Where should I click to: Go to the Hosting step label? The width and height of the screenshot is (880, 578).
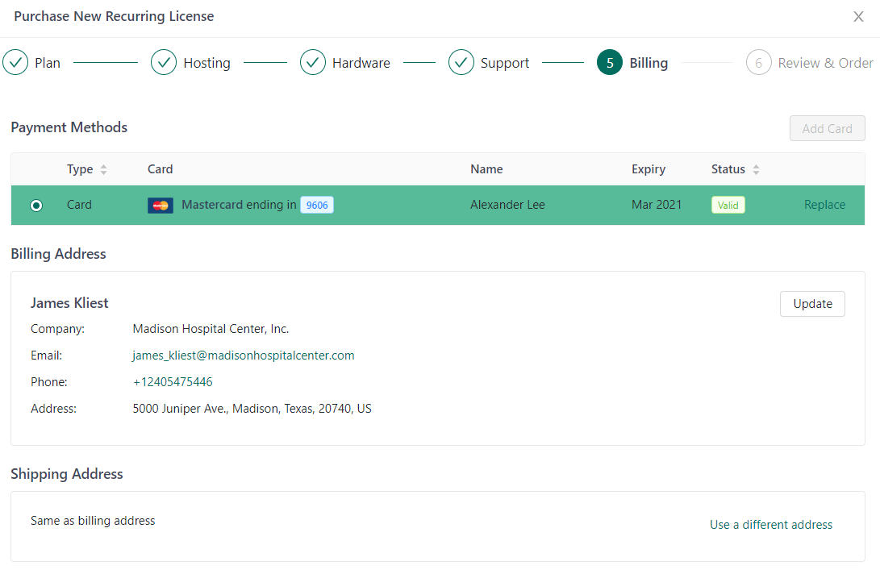point(206,63)
